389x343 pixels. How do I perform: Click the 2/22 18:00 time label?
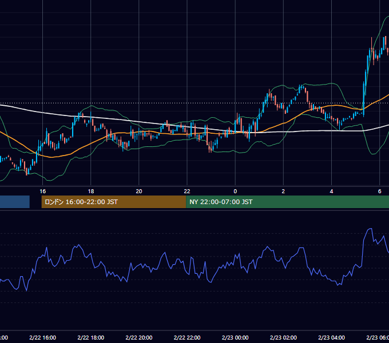91,337
